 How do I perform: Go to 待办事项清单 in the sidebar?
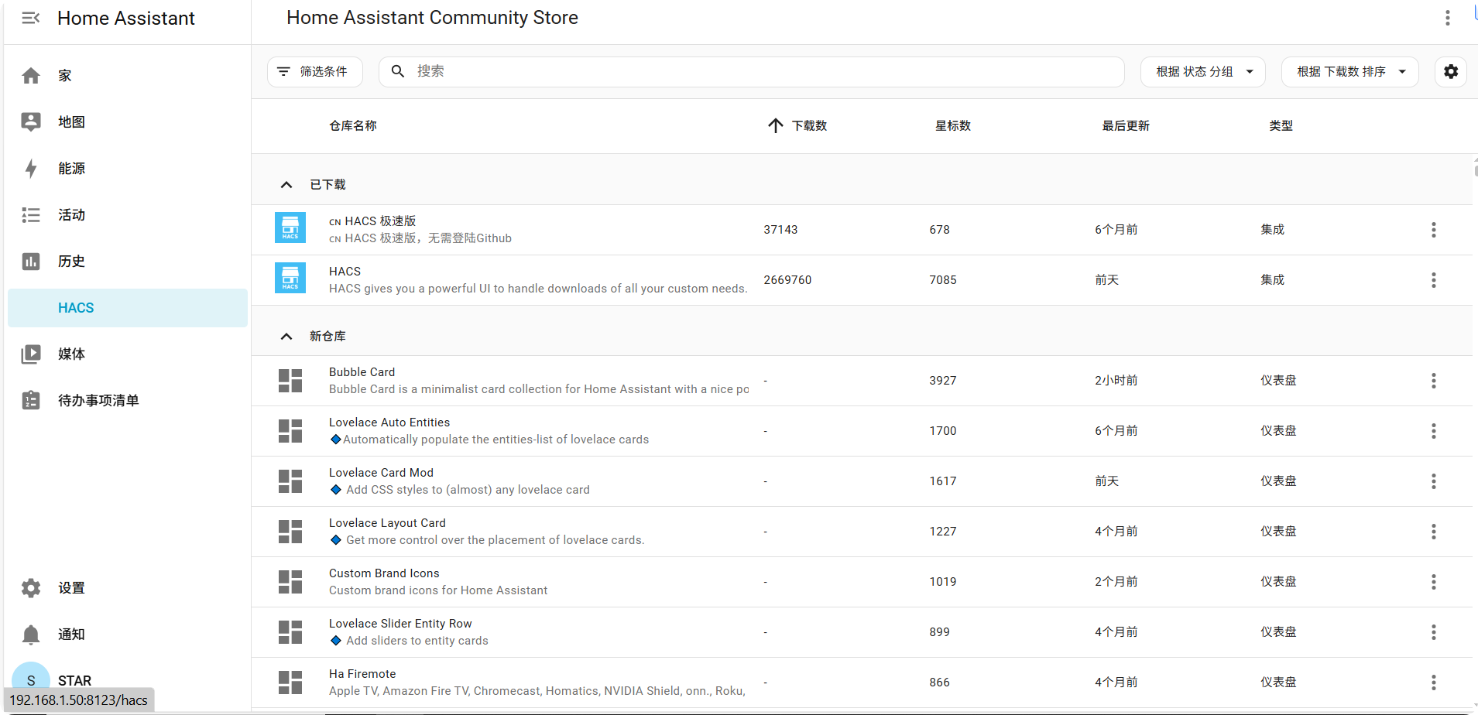coord(98,401)
